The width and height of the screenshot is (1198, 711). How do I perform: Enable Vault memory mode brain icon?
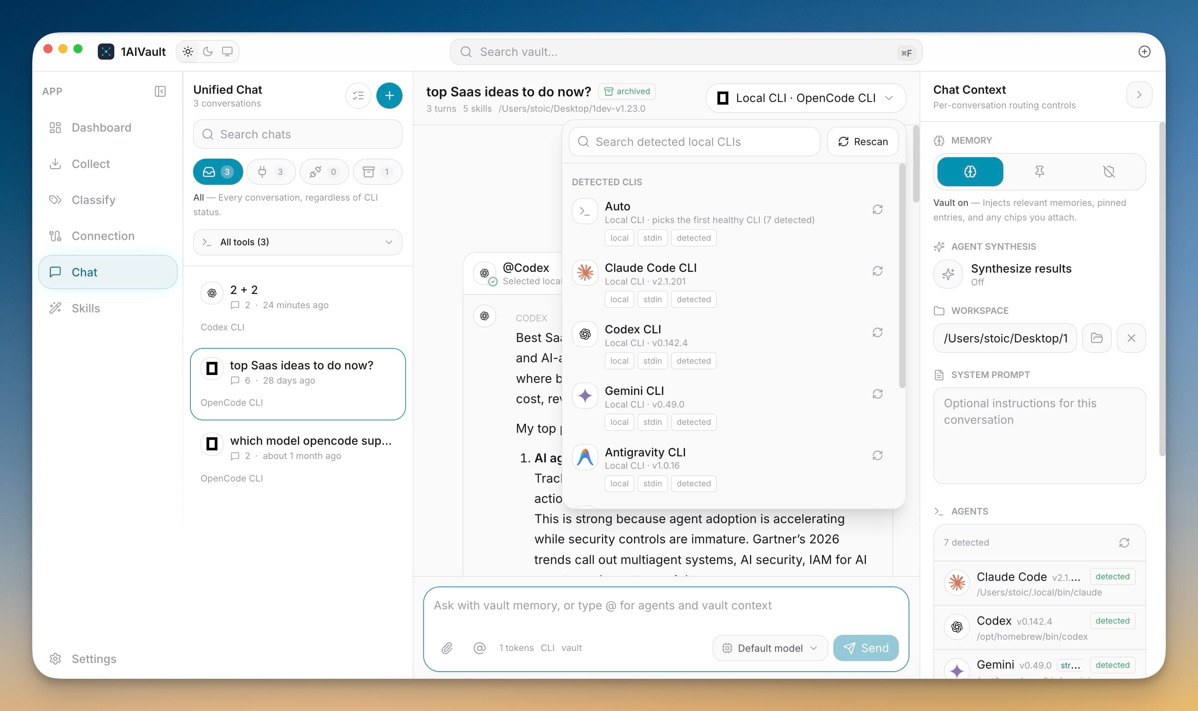point(970,171)
